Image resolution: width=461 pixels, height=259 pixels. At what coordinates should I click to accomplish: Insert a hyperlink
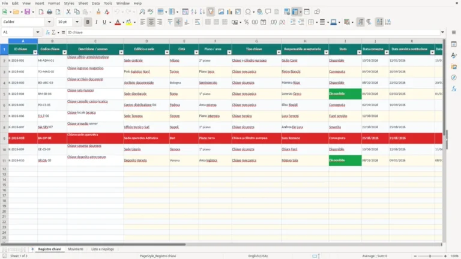click(259, 12)
